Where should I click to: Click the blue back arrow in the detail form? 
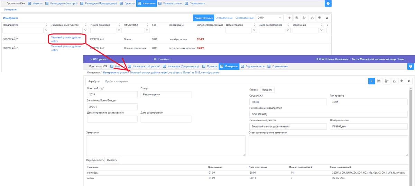[372, 81]
